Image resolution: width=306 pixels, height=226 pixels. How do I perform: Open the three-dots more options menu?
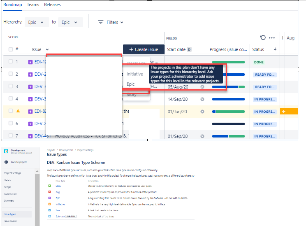tap(272, 38)
